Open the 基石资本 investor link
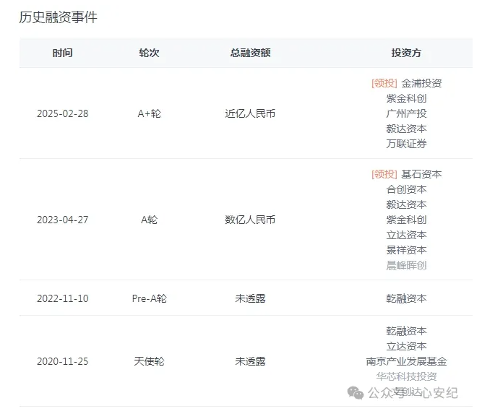 coord(421,174)
